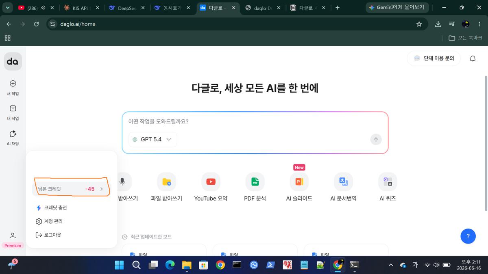Close the KIS API tab

tap(97, 8)
